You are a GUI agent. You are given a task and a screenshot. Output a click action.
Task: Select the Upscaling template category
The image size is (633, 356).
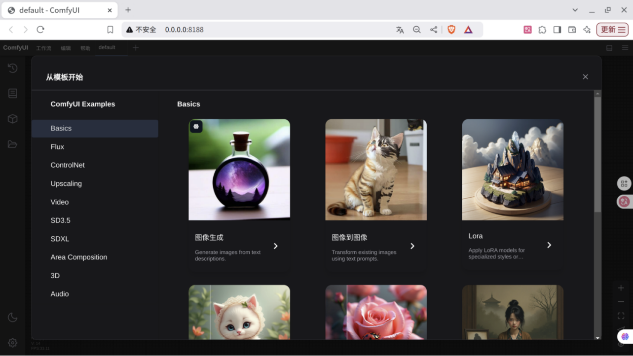(x=95, y=183)
